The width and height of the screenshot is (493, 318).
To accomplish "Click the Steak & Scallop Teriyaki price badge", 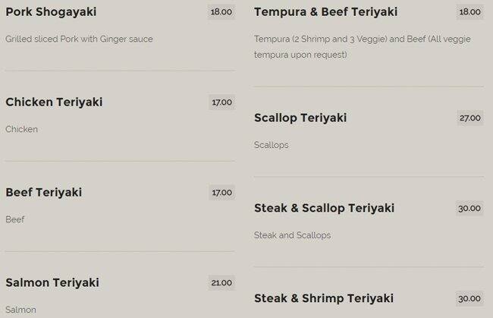I will coord(469,208).
